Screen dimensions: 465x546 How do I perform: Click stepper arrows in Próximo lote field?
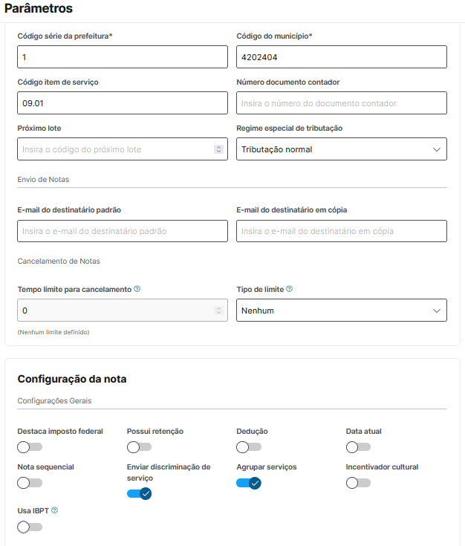(x=218, y=149)
